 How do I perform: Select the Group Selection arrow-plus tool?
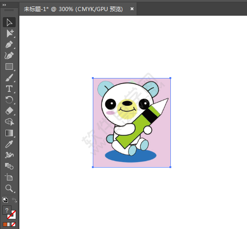pyautogui.click(x=10, y=33)
